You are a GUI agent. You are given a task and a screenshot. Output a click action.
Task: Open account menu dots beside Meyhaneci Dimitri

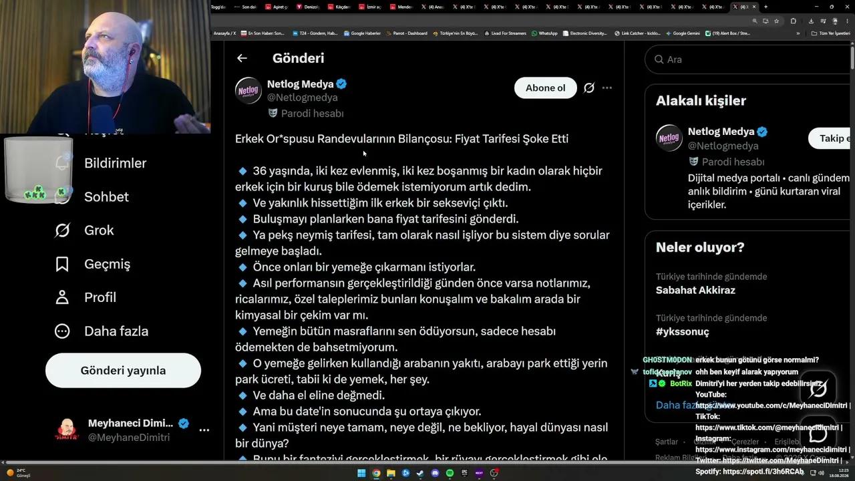[204, 430]
